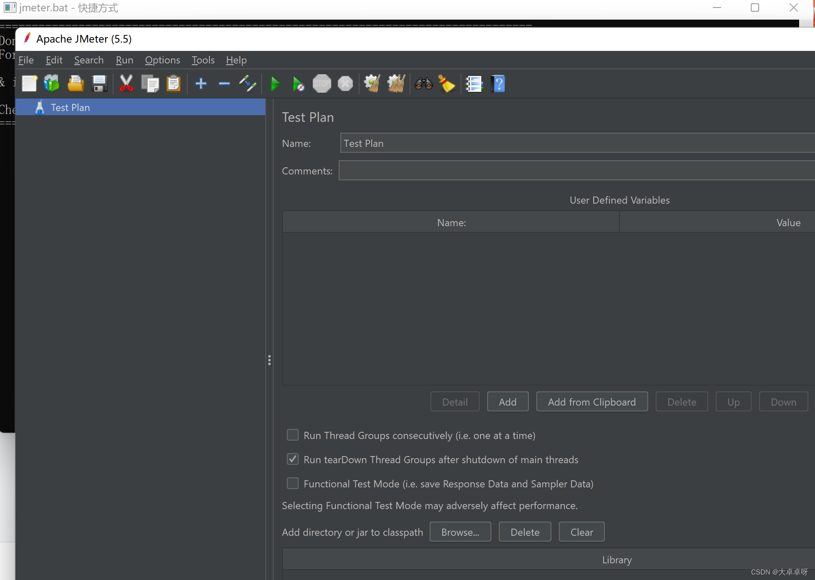The width and height of the screenshot is (815, 580).
Task: Open the Function Helper list icon
Action: pyautogui.click(x=474, y=84)
